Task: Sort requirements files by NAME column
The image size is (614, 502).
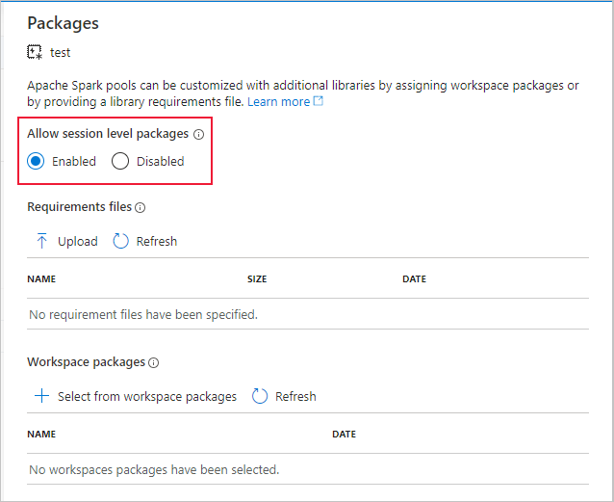Action: [41, 279]
